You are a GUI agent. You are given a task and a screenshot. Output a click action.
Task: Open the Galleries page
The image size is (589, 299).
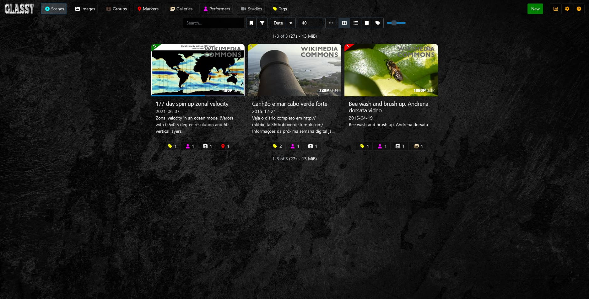pos(181,9)
